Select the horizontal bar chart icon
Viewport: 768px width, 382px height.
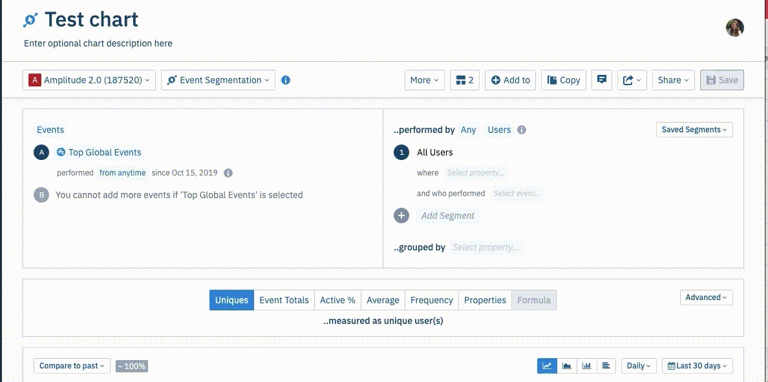click(x=606, y=366)
